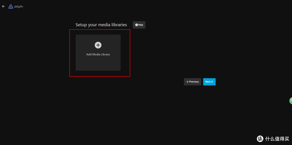Click the back arrow in the header
292x145 pixels.
point(4,6)
